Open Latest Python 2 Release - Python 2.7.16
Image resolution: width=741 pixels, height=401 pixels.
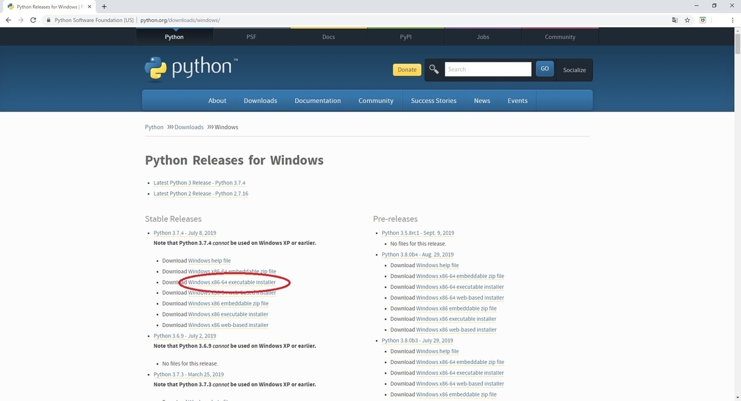(x=201, y=194)
